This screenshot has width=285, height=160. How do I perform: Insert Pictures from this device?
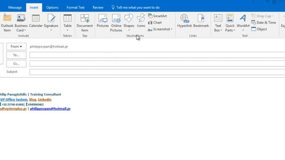click(x=103, y=21)
